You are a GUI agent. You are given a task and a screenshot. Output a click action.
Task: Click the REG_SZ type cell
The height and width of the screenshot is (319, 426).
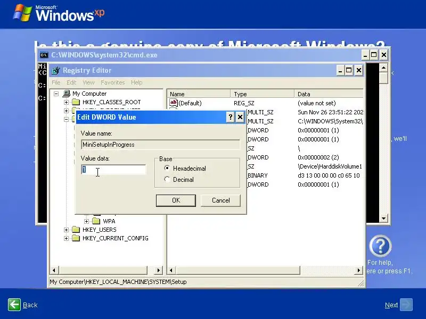pyautogui.click(x=244, y=103)
